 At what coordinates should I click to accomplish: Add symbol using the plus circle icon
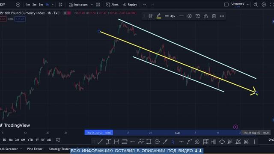[18, 5]
